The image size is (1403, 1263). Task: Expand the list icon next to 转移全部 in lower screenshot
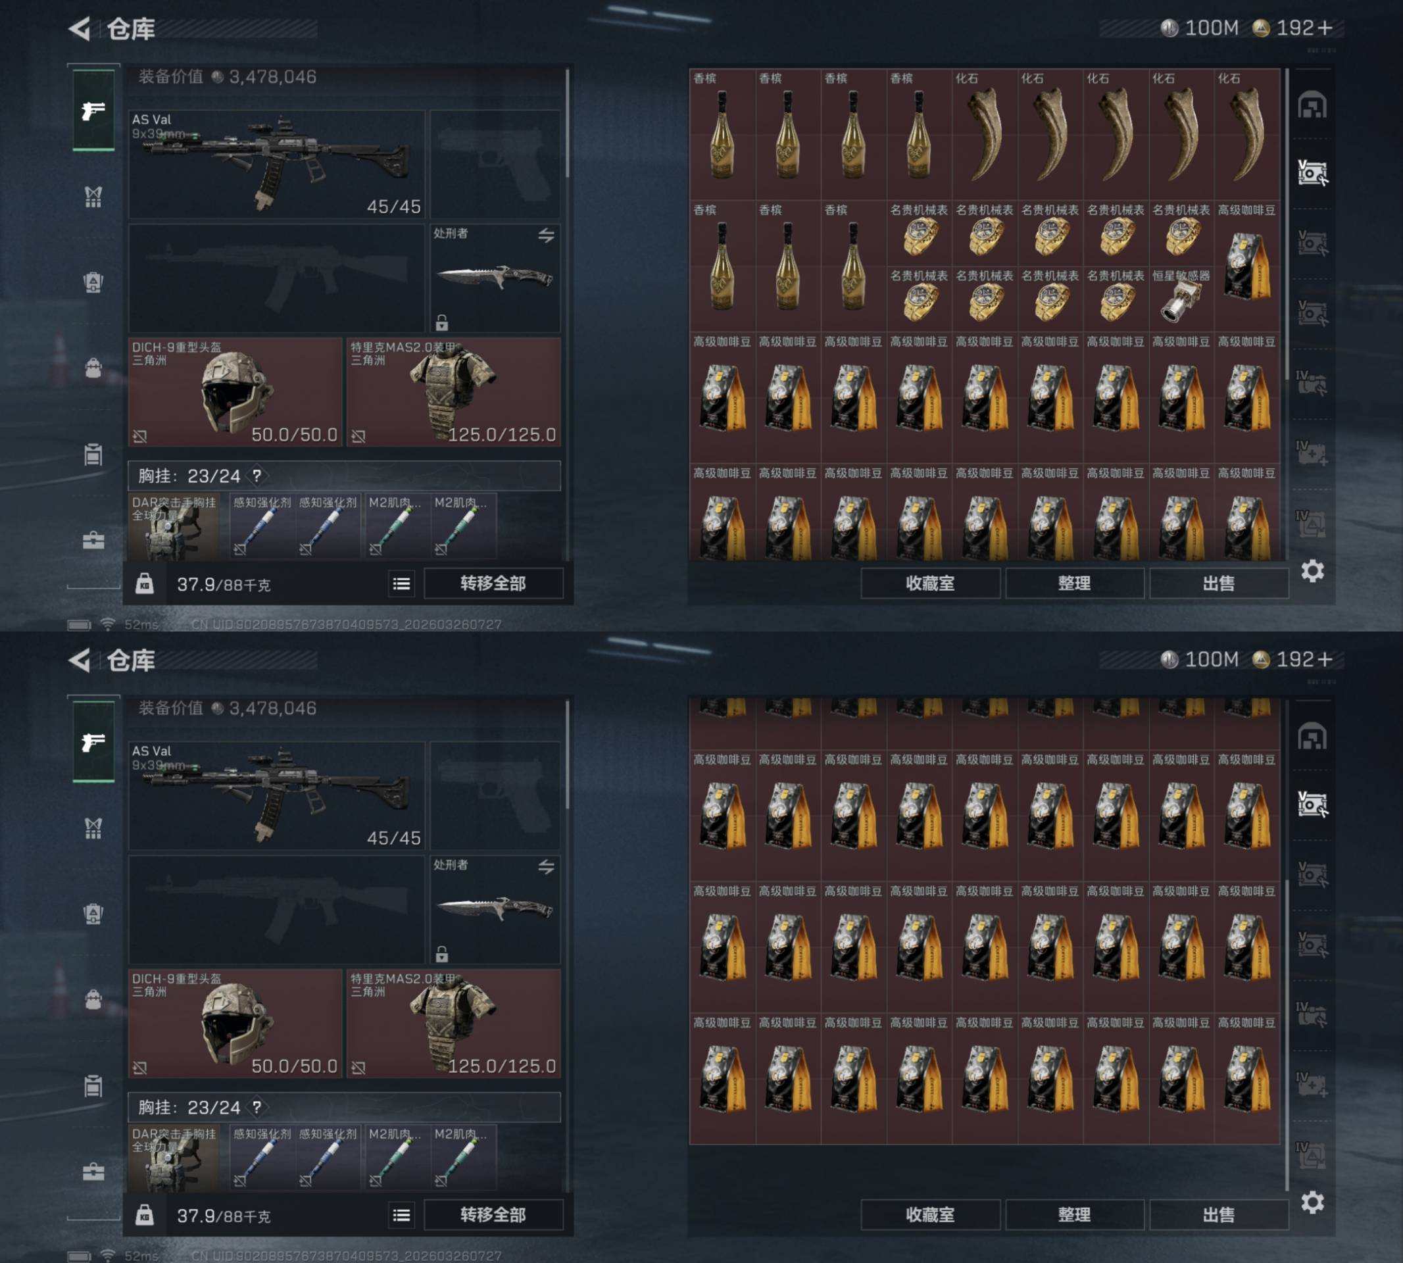(x=401, y=1215)
